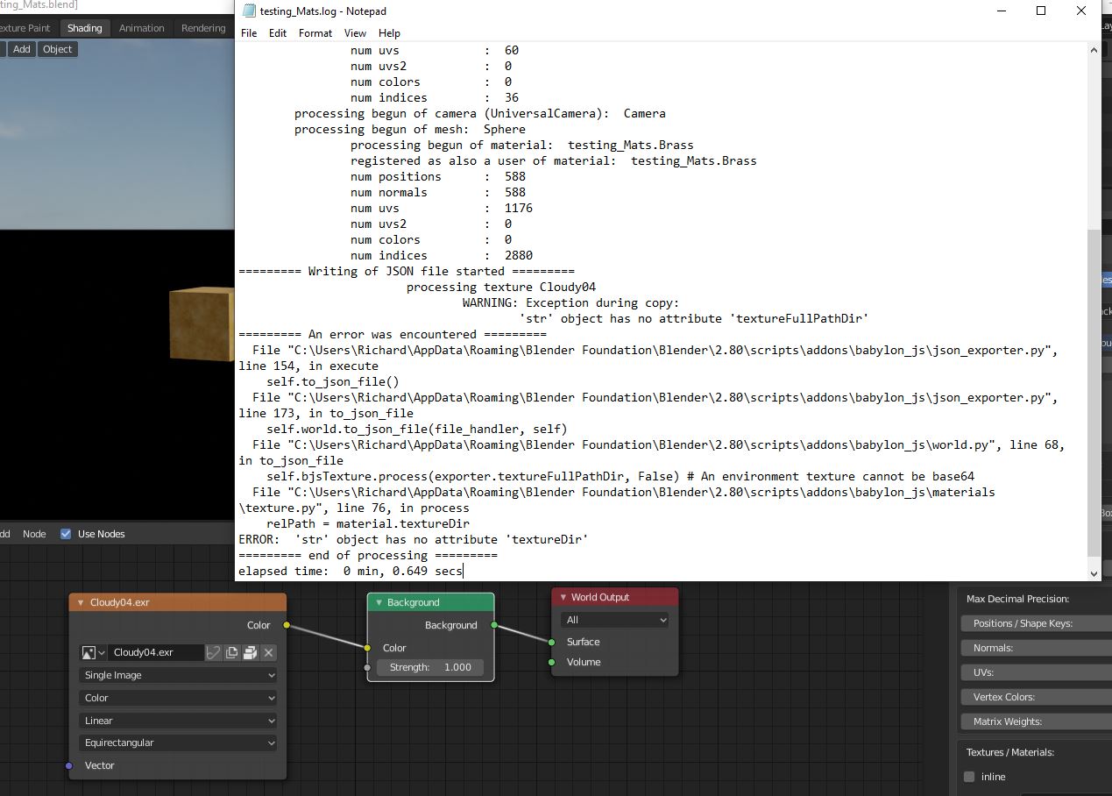This screenshot has height=796, width=1112.
Task: Open the Single Image source dropdown
Action: 178,675
